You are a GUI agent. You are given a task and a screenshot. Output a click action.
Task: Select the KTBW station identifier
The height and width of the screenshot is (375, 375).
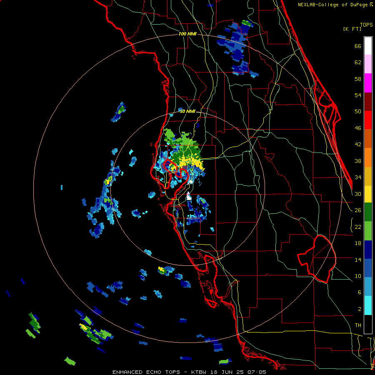198,372
